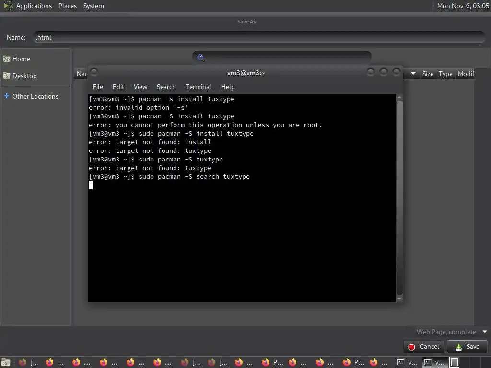Click the terminal scrollbar down arrow

[399, 299]
